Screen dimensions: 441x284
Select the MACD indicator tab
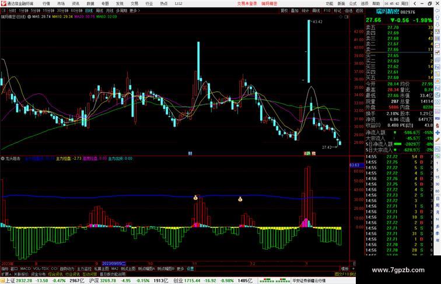tap(25, 269)
